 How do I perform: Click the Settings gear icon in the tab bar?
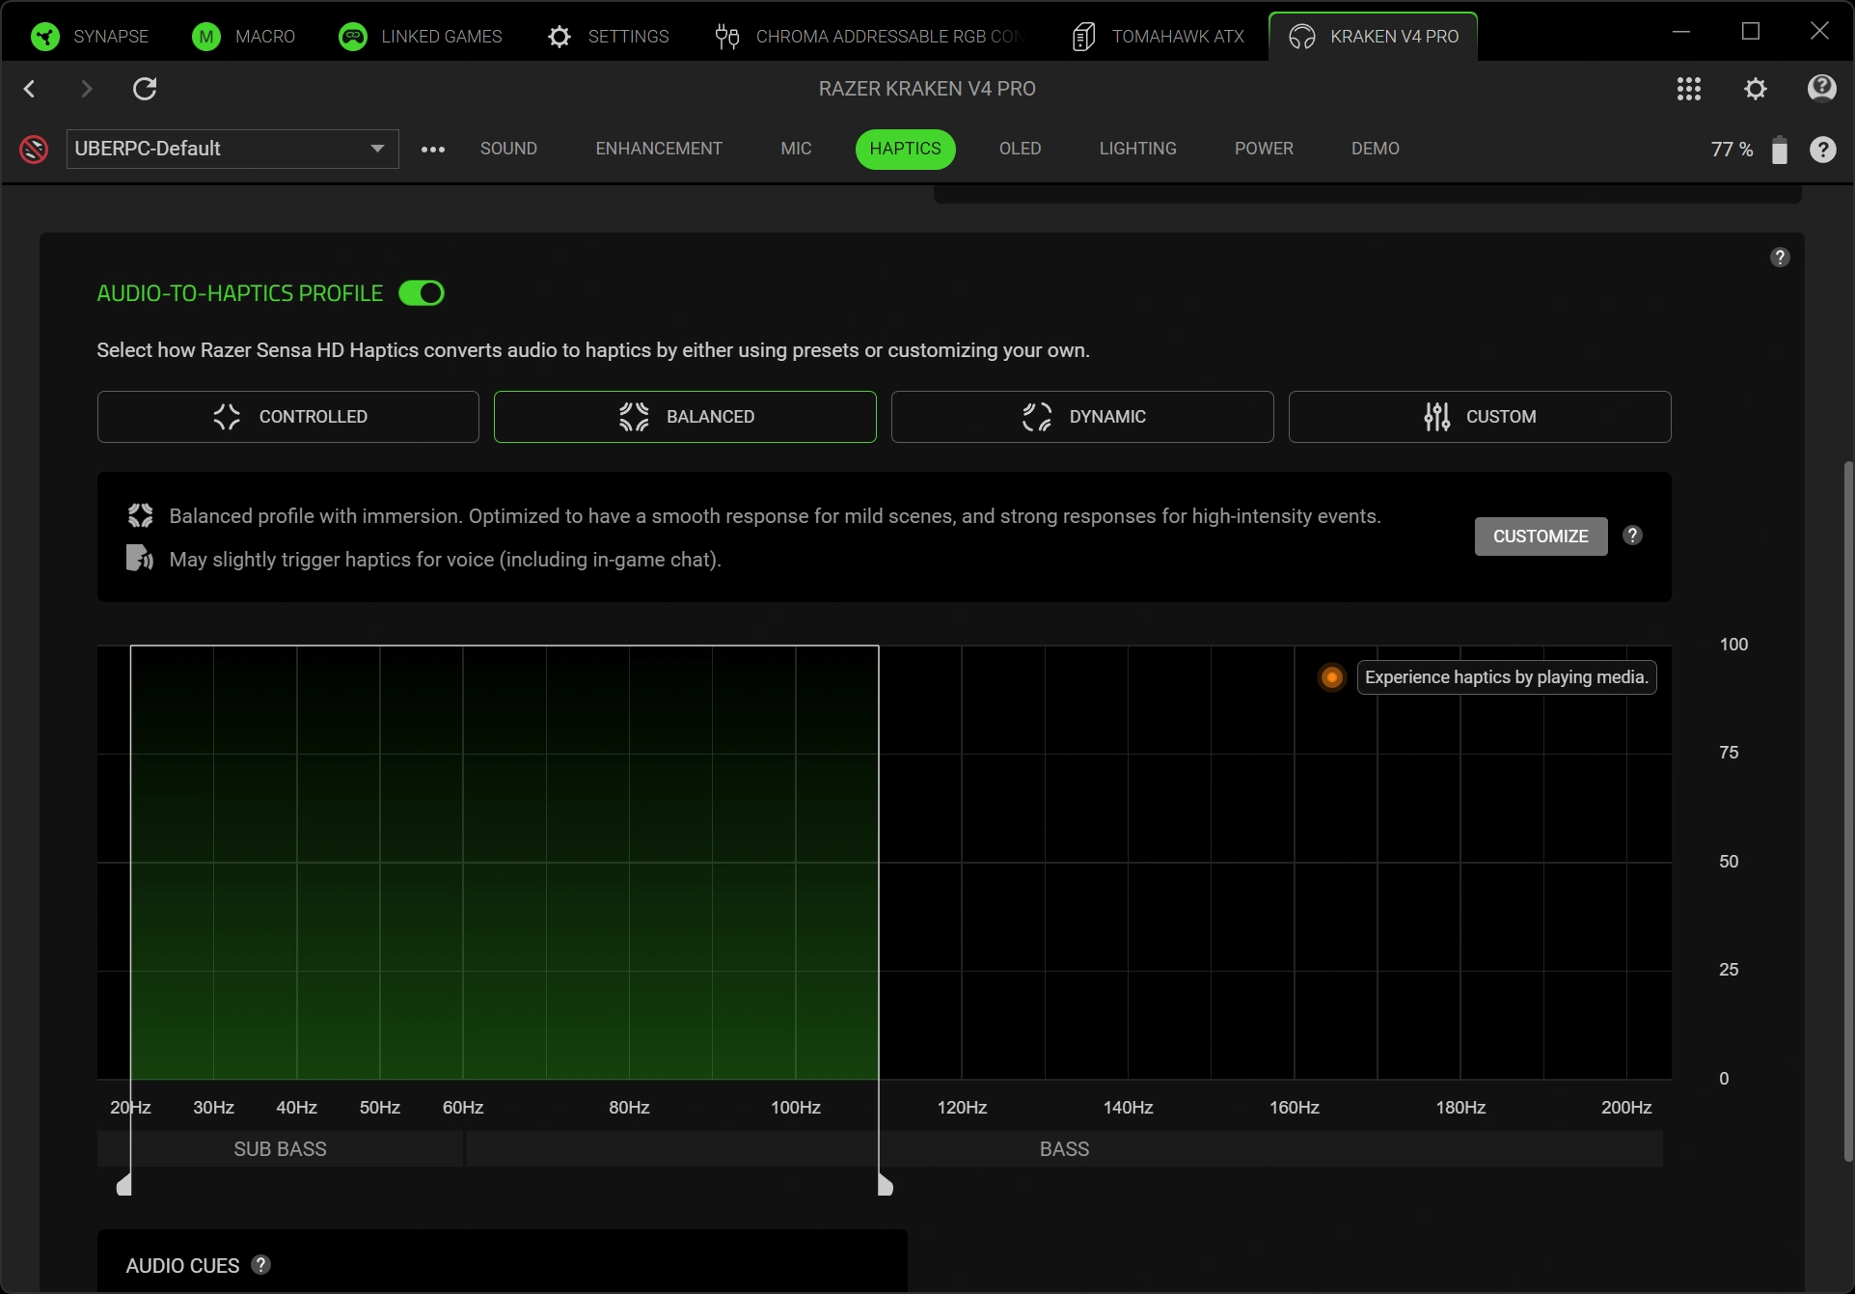click(559, 37)
